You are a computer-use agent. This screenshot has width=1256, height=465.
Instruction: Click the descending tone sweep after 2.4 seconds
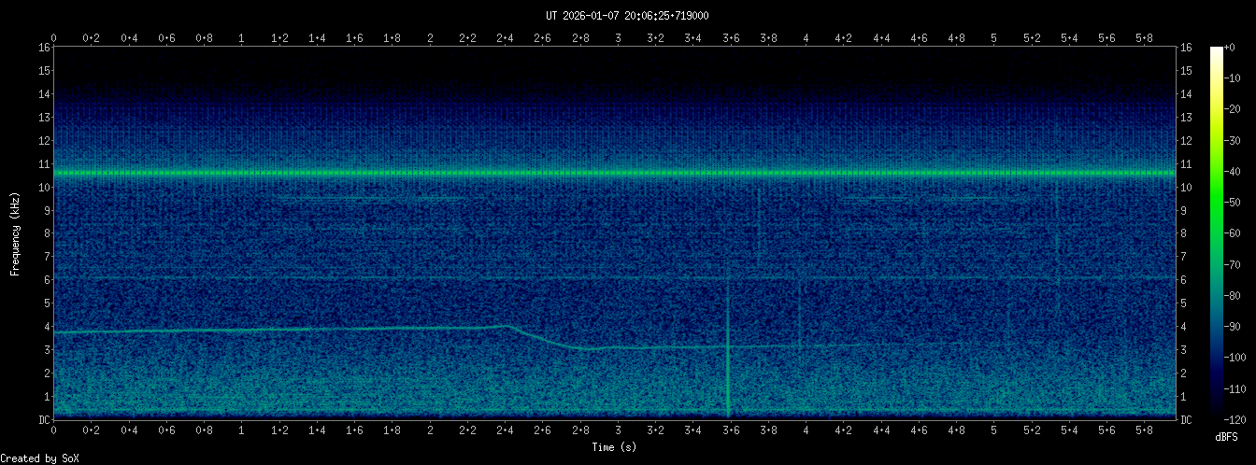542,338
